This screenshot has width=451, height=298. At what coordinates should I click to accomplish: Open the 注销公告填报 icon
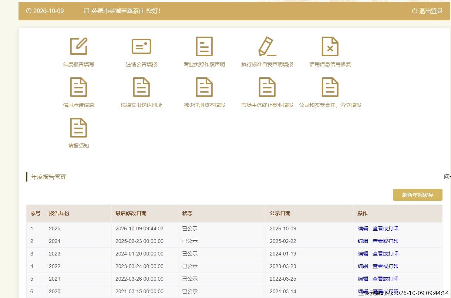click(x=141, y=46)
